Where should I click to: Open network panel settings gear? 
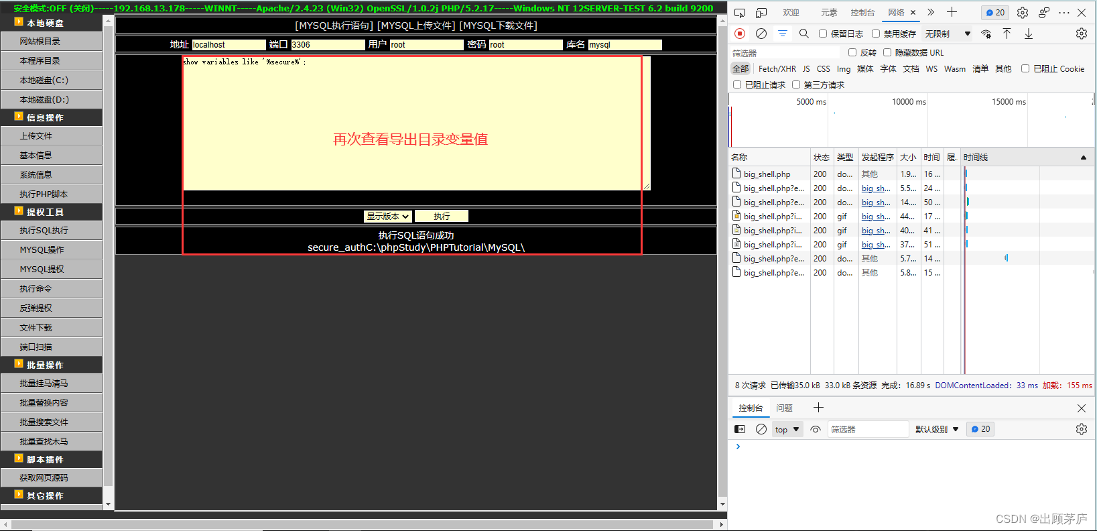1082,34
